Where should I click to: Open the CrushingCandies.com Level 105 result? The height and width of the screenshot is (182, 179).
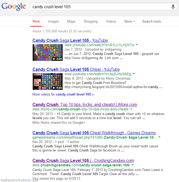click(83, 161)
